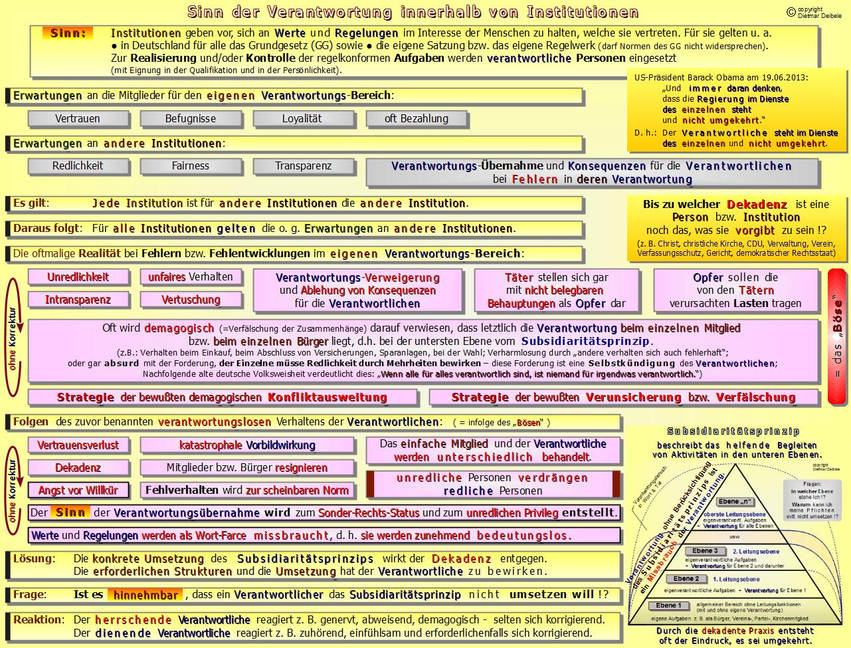This screenshot has width=851, height=648.
Task: Select "Ebene „n"" at the pyramid top
Action: [737, 502]
